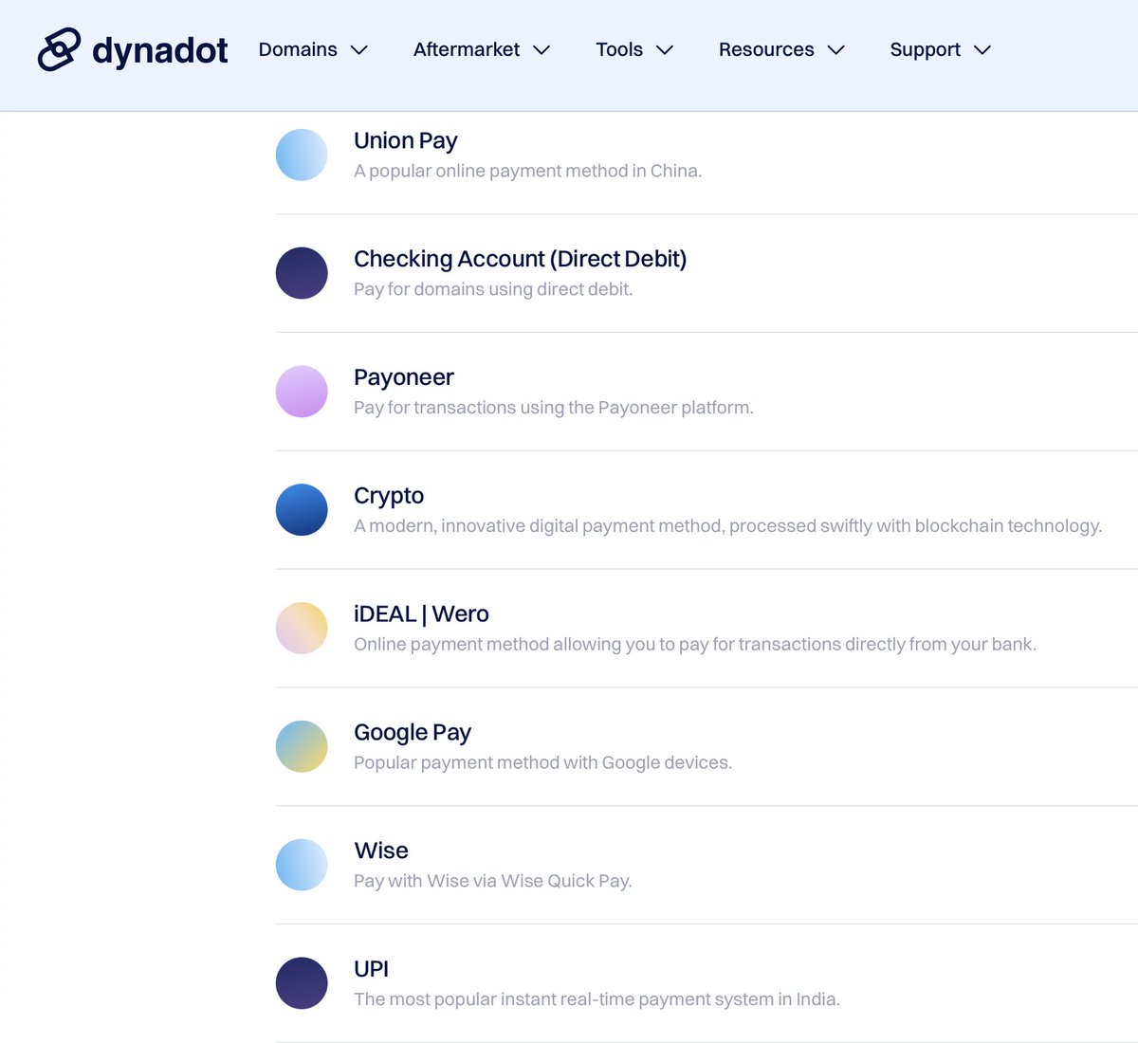Click the Crypto blue circle icon

[x=302, y=510]
